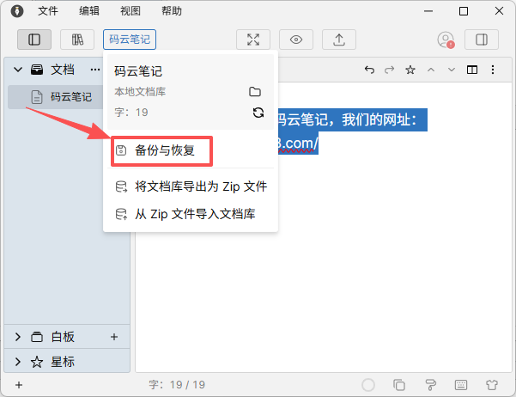Open the 文档 section more options dots
This screenshot has height=397, width=516.
(95, 70)
